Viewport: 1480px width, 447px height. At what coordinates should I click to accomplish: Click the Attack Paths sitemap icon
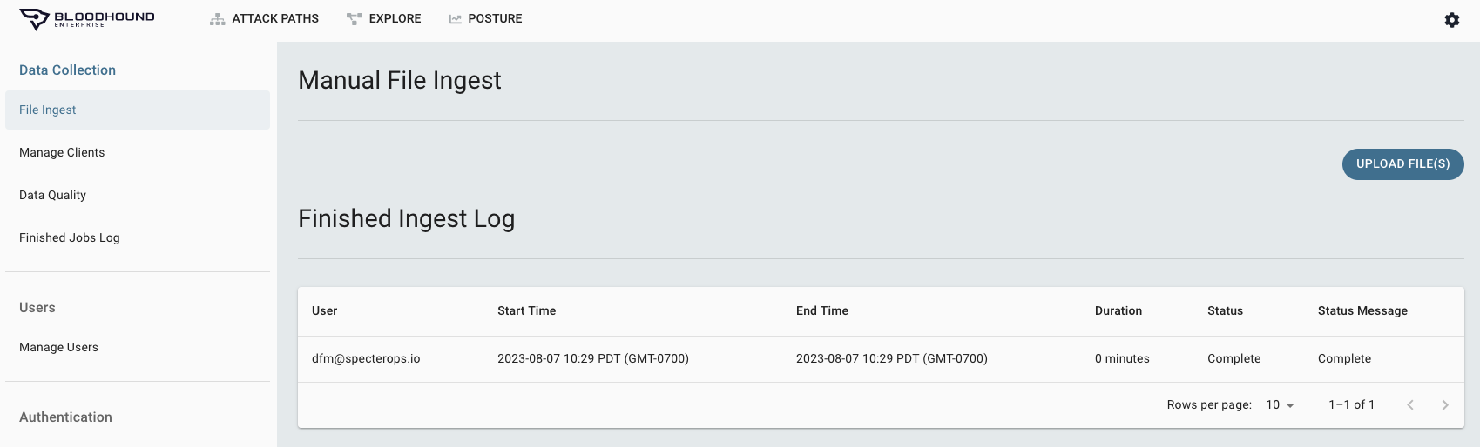pyautogui.click(x=218, y=19)
